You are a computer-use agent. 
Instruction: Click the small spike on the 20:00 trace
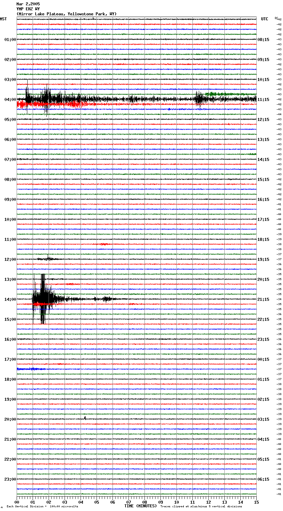pyautogui.click(x=85, y=418)
